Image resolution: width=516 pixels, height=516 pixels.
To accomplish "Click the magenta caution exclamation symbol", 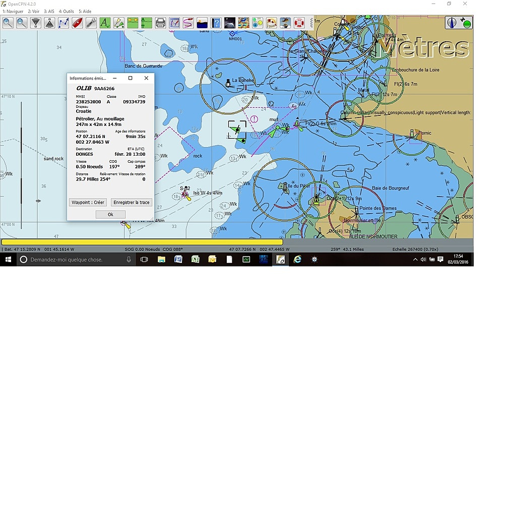I will (x=254, y=119).
